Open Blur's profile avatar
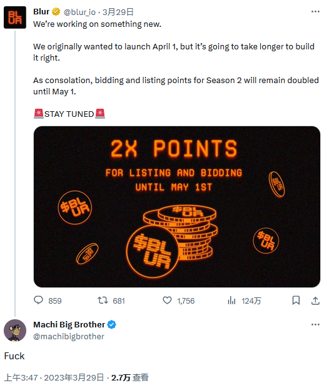The image size is (329, 383). point(15,17)
